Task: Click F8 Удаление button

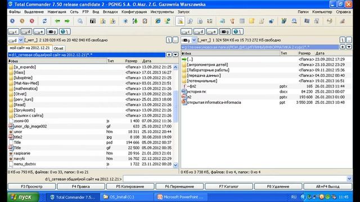Action: [x=278, y=186]
